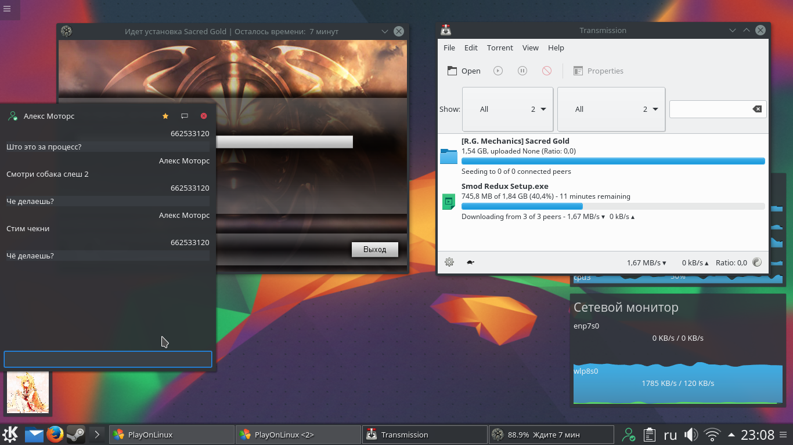Screen dimensions: 793x445
Task: Open the Help menu in Transmission
Action: [x=556, y=48]
